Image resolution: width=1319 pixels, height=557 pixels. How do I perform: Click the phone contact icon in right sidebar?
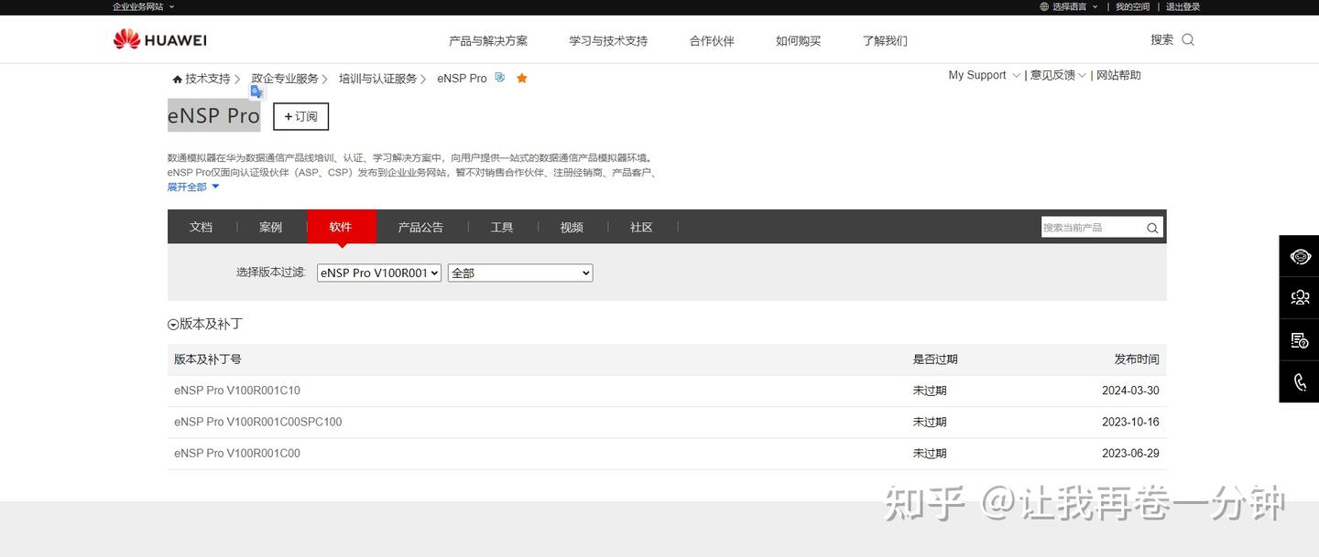1299,380
